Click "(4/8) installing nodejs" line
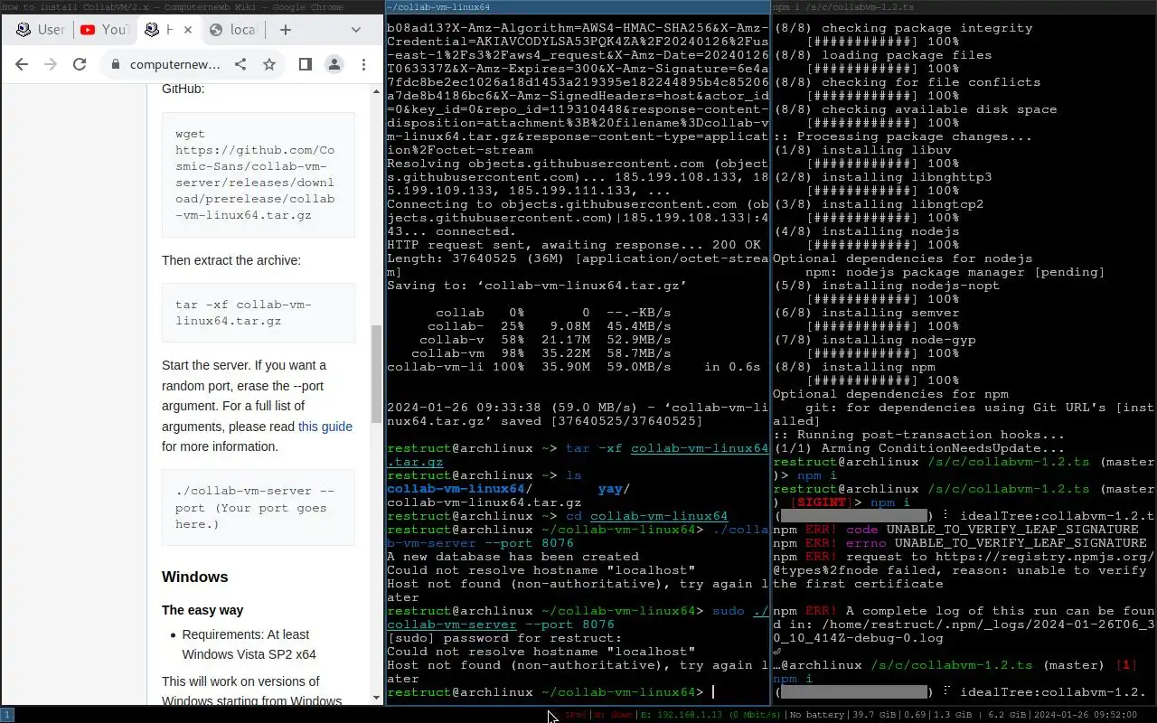This screenshot has width=1157, height=723. tap(866, 231)
